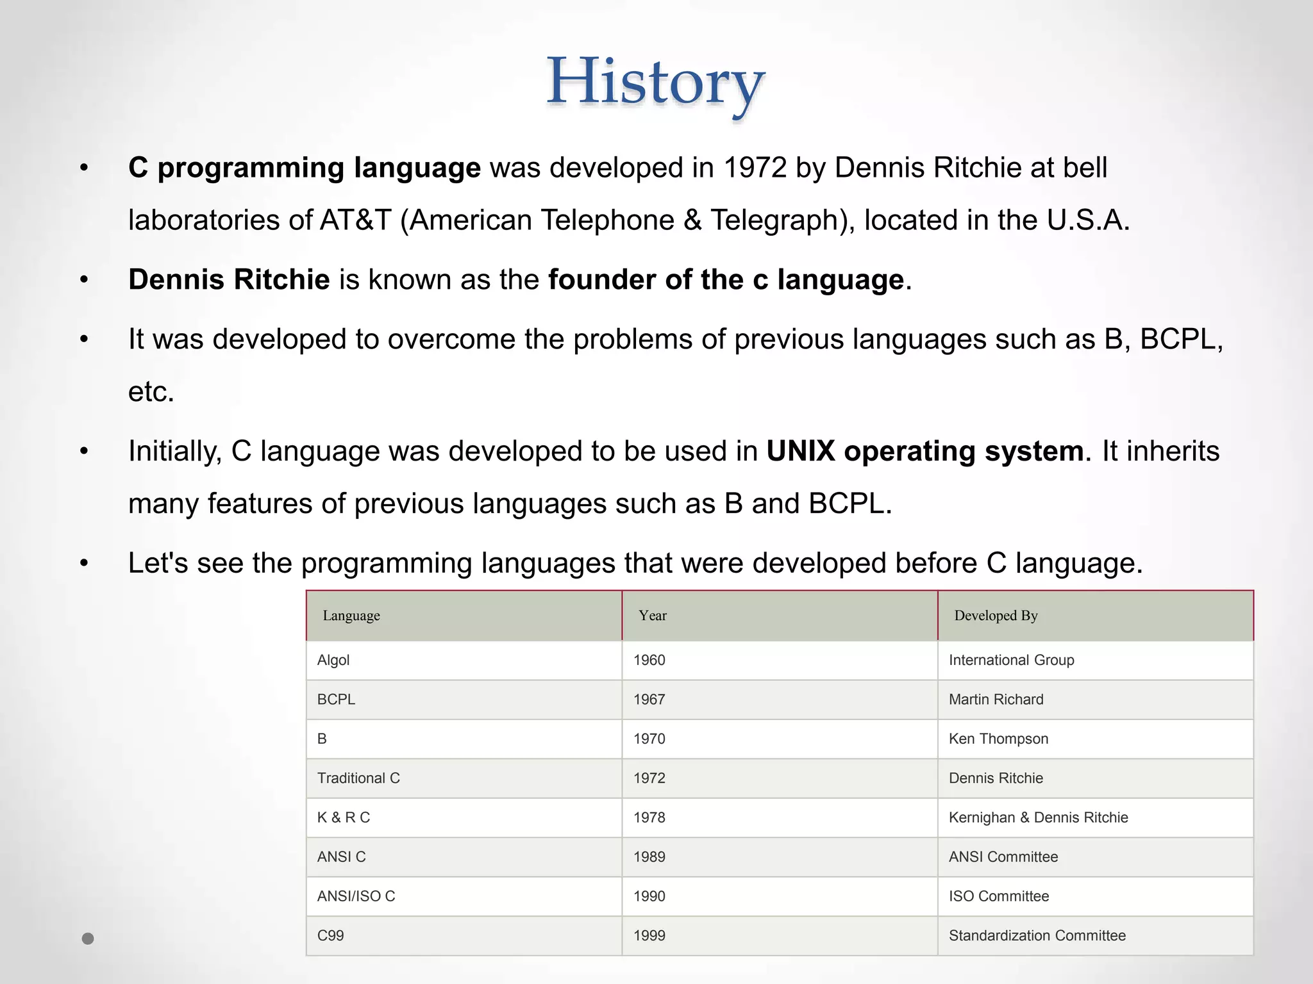Image resolution: width=1313 pixels, height=984 pixels.
Task: Click the Ken Thompson cell
Action: 998,739
